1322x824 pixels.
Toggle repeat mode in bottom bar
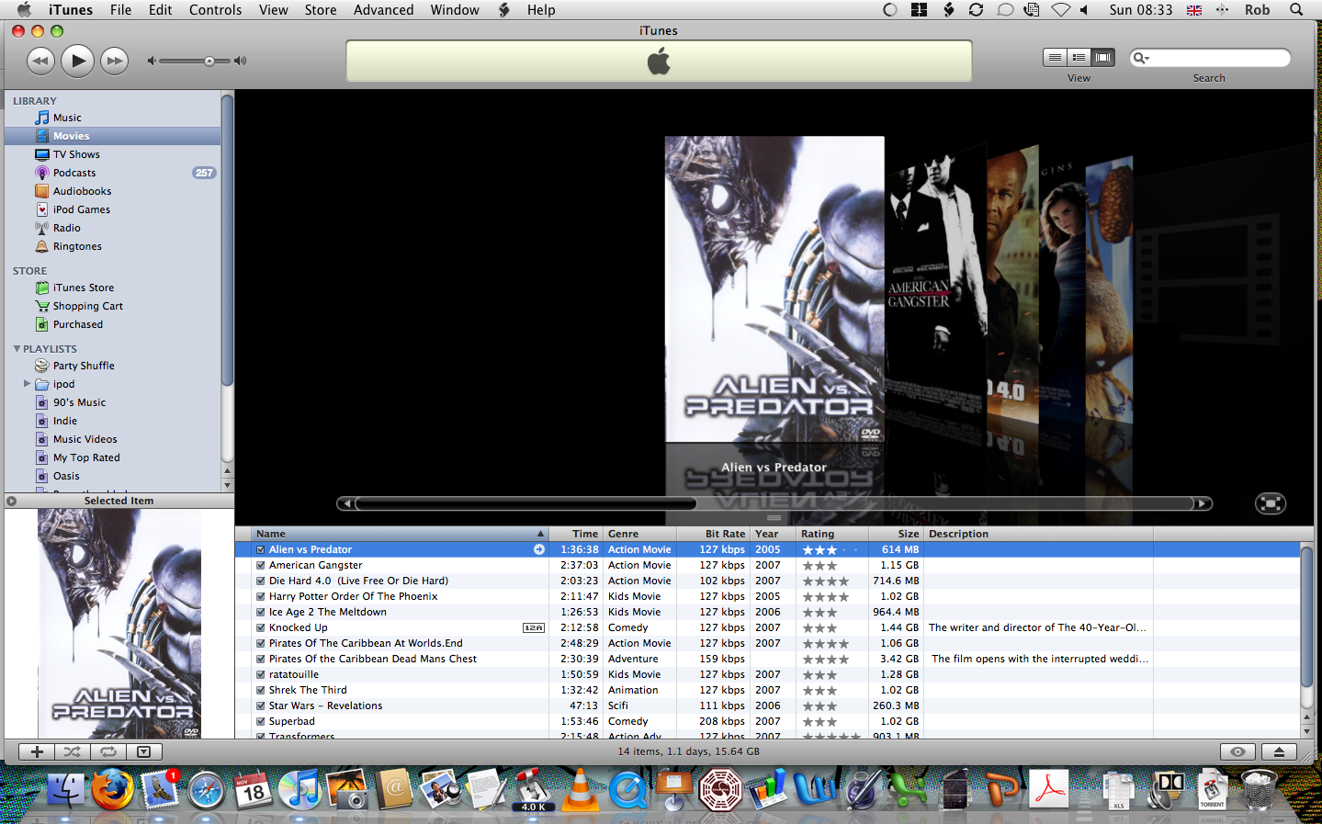point(107,751)
